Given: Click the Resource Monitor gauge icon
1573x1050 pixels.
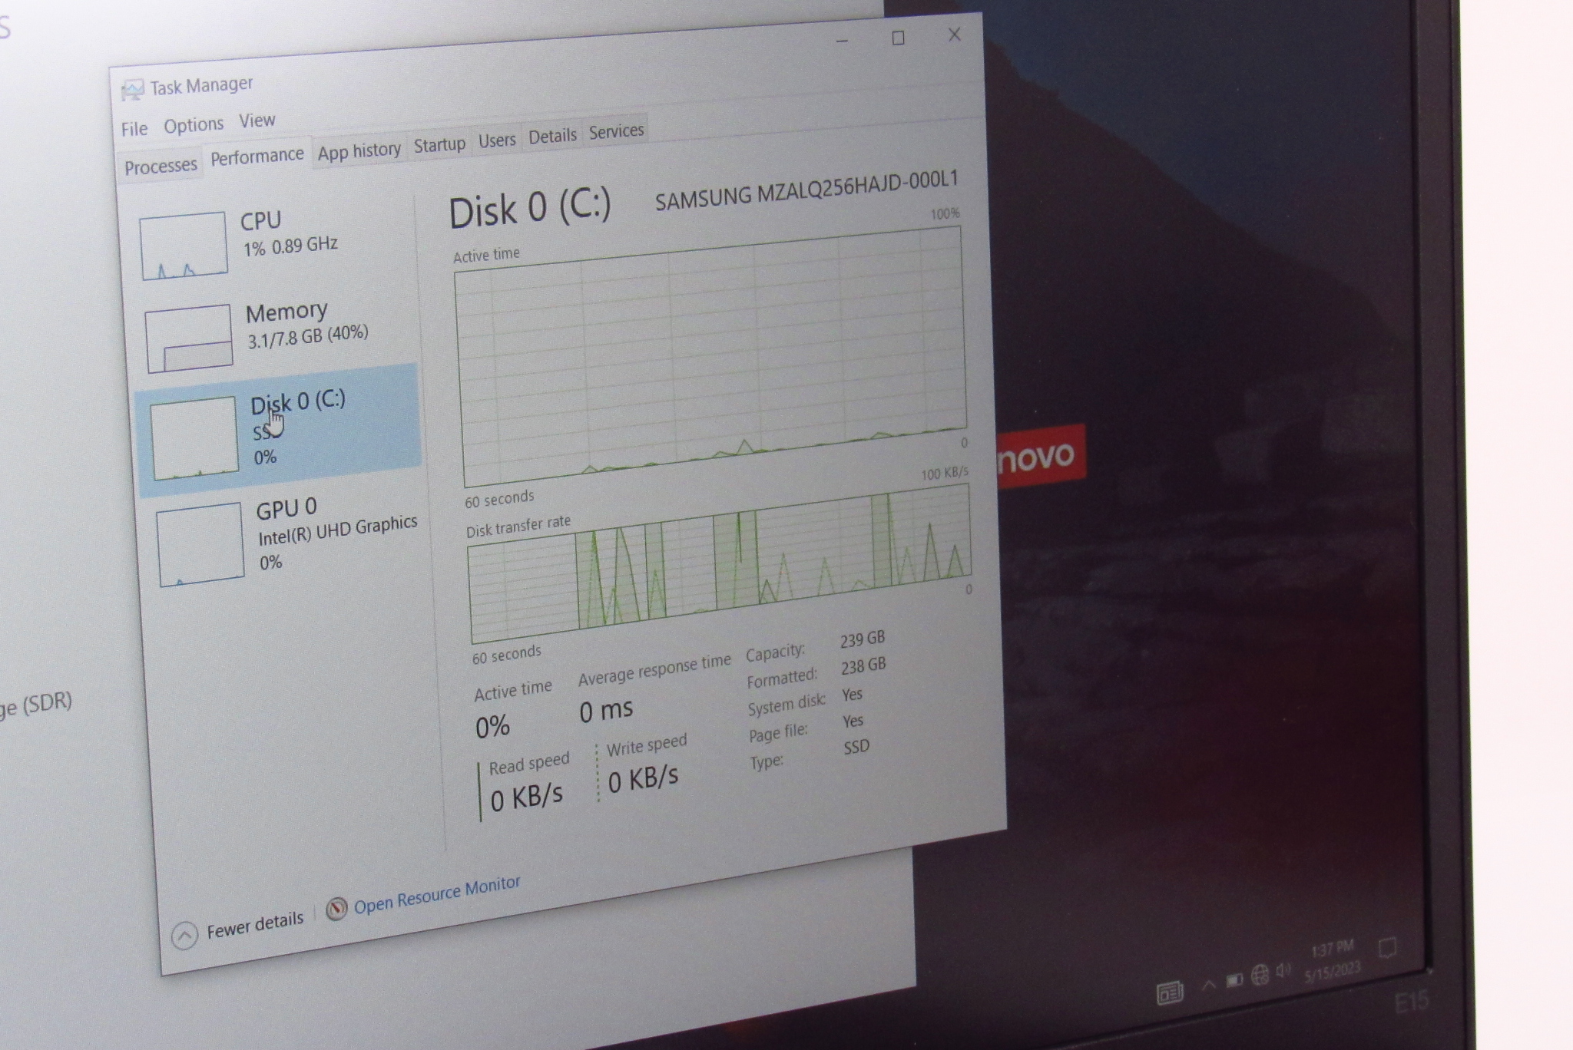Looking at the screenshot, I should (x=336, y=910).
